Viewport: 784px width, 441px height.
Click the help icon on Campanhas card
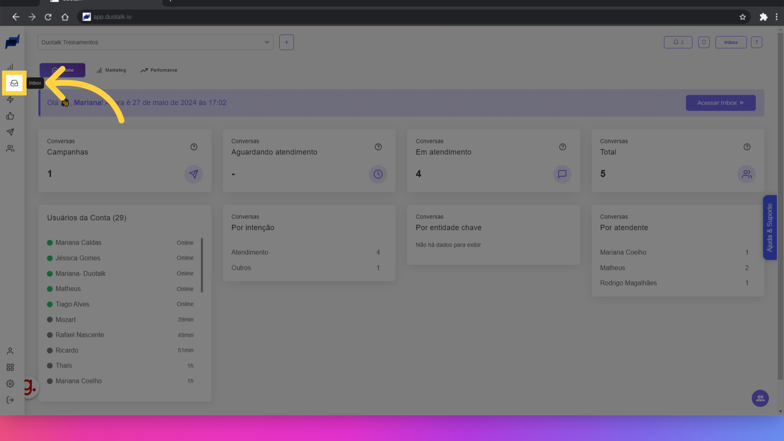coord(194,147)
